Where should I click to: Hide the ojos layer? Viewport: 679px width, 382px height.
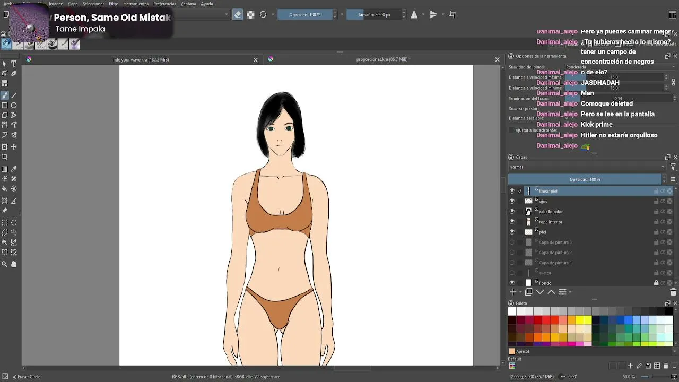pyautogui.click(x=512, y=201)
